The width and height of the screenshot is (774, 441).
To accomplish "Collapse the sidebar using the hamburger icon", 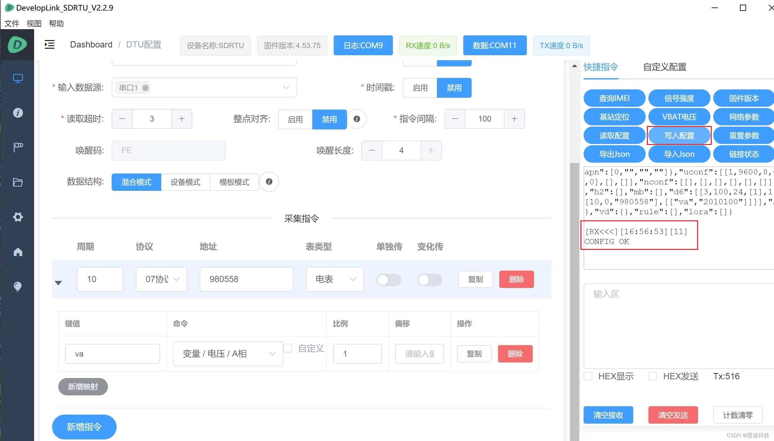I will tap(49, 44).
